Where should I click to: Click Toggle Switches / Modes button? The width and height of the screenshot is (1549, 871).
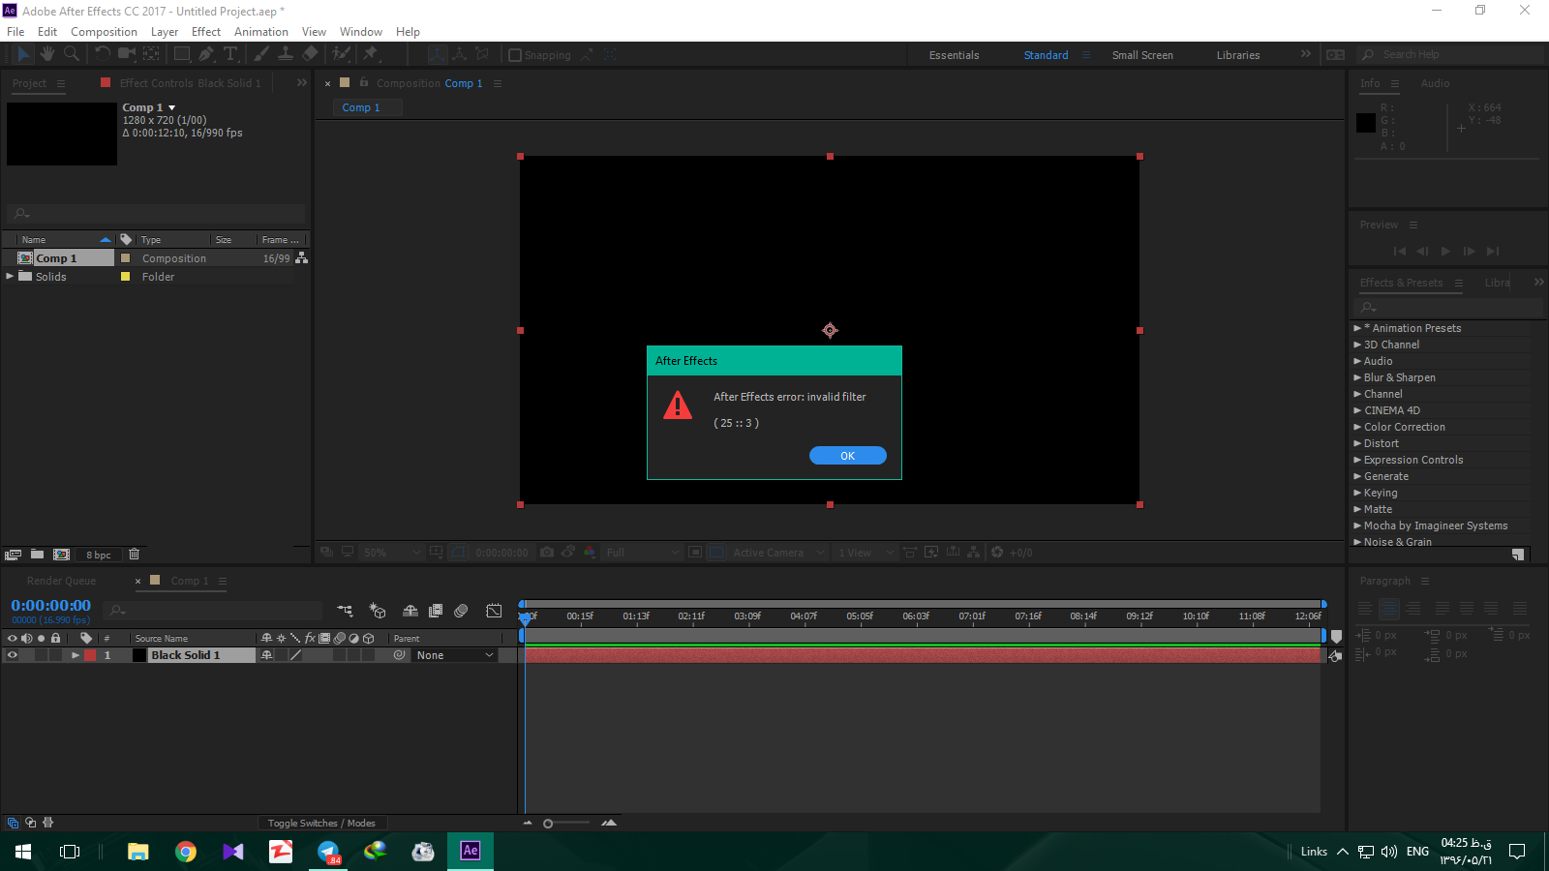[x=321, y=823]
